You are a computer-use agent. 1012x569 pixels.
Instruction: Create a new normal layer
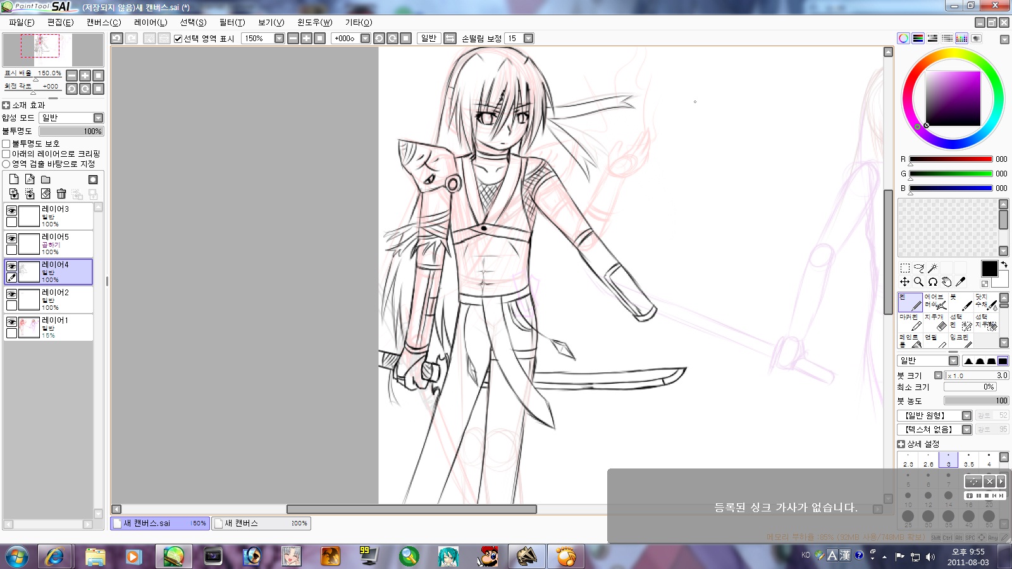(x=14, y=180)
